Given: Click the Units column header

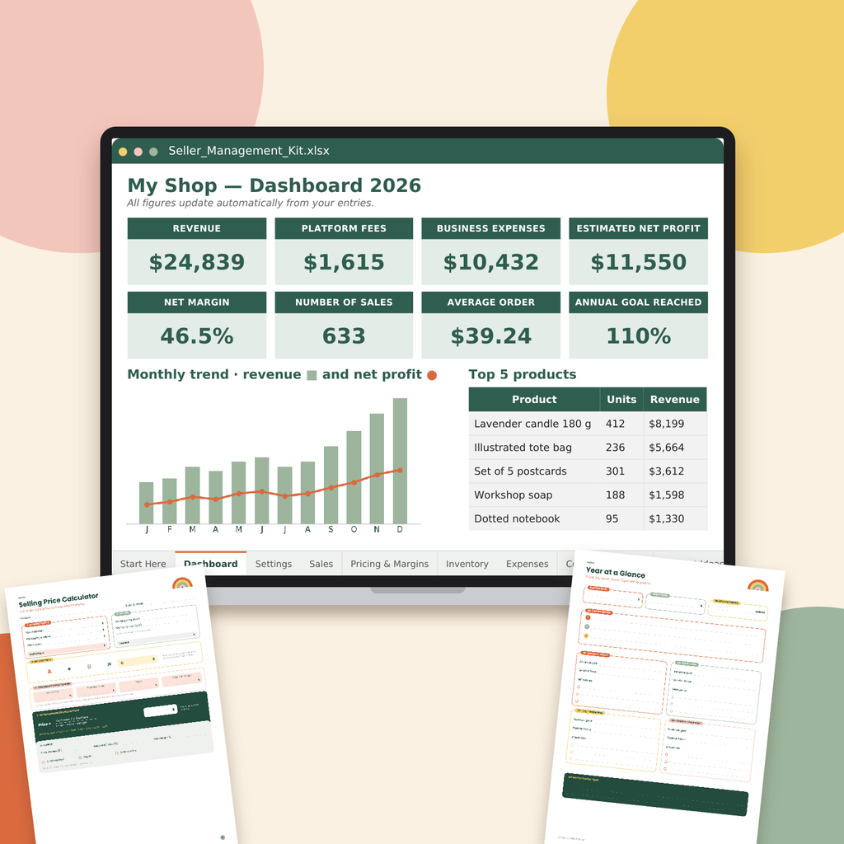Looking at the screenshot, I should [x=621, y=400].
